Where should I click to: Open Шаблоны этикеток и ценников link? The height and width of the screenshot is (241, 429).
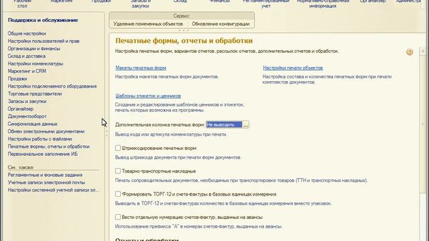tap(148, 96)
